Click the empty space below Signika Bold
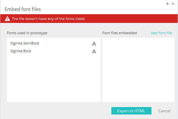The height and width of the screenshot is (119, 178). pos(54,78)
